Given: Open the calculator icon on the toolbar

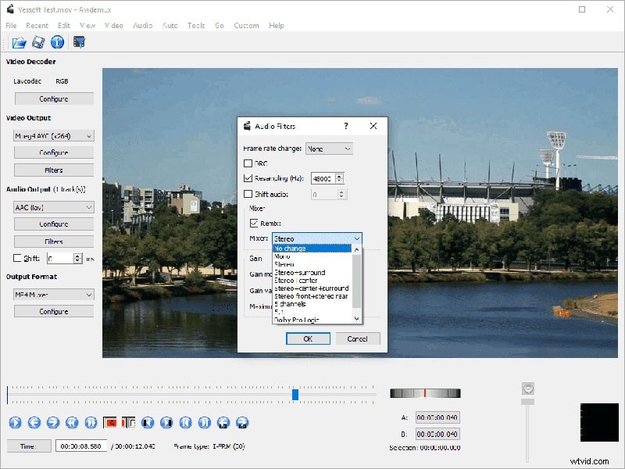Looking at the screenshot, I should tap(78, 42).
